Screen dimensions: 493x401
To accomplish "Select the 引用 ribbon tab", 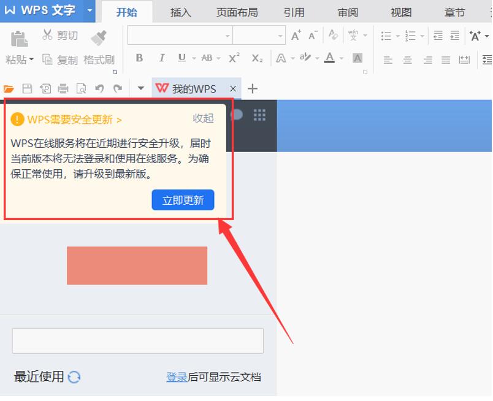I will point(294,12).
